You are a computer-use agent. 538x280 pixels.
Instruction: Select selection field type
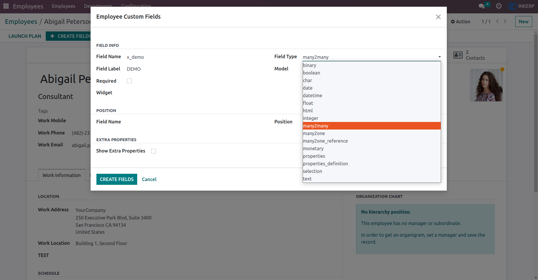[x=372, y=171]
